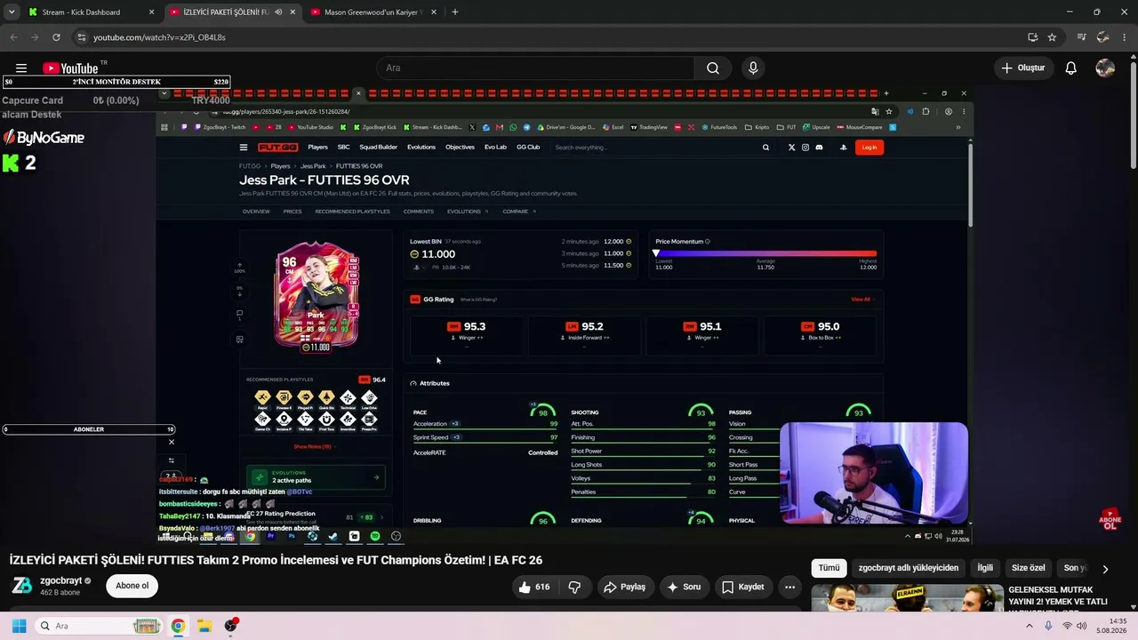Click the Windows taskbar search box

point(99,626)
